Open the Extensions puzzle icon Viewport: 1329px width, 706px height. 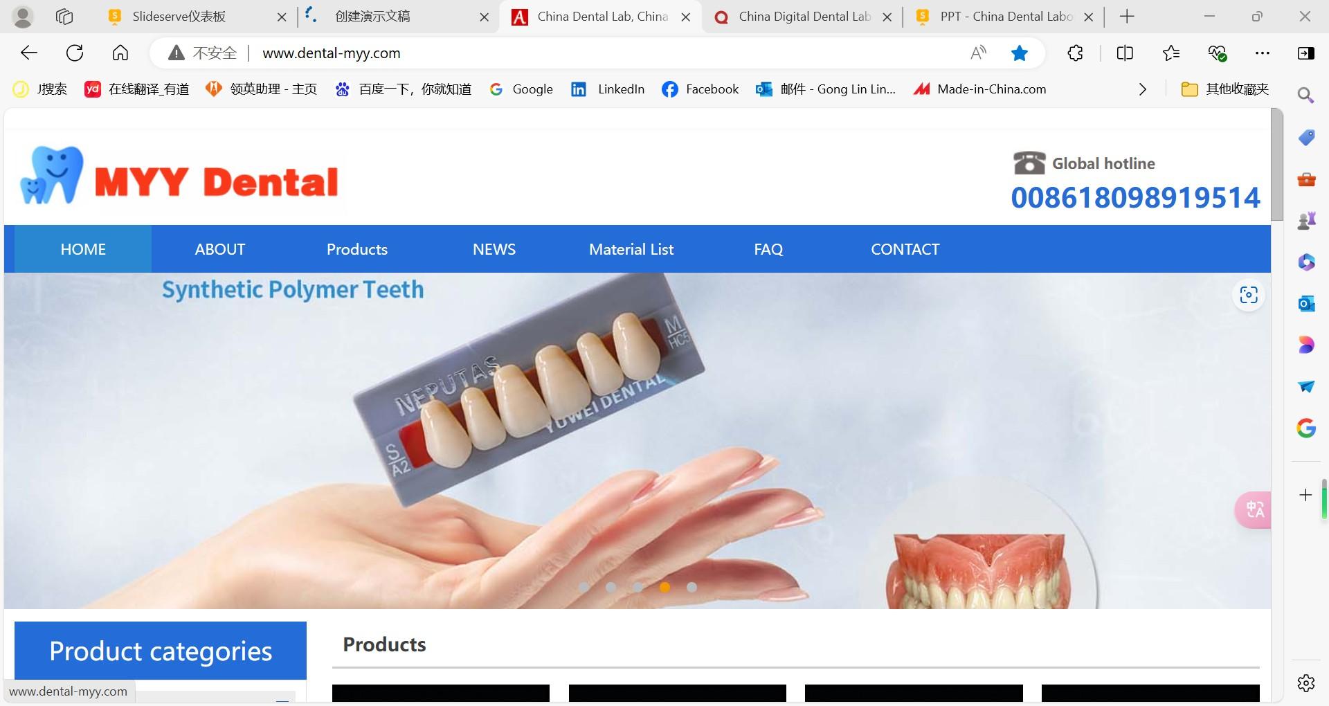click(1075, 53)
